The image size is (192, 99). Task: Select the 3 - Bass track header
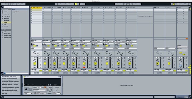coord(56,8)
